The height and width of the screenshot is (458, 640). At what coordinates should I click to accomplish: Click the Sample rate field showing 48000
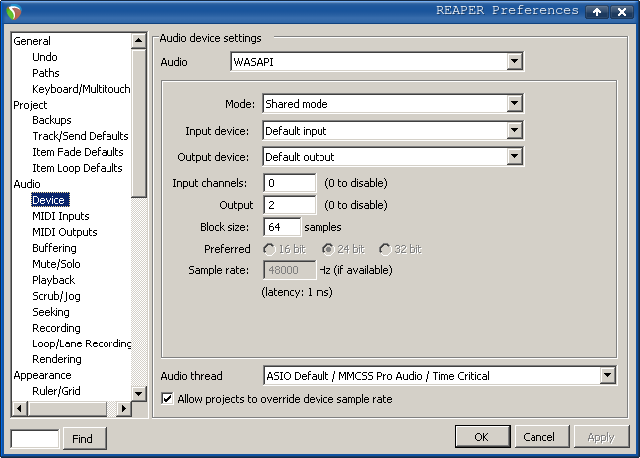pos(290,270)
